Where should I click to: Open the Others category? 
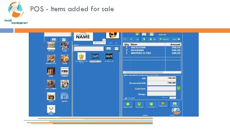tap(65, 72)
